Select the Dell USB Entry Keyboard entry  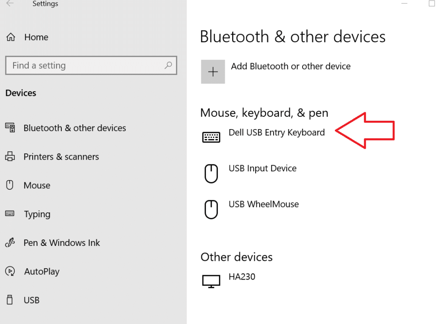(277, 133)
